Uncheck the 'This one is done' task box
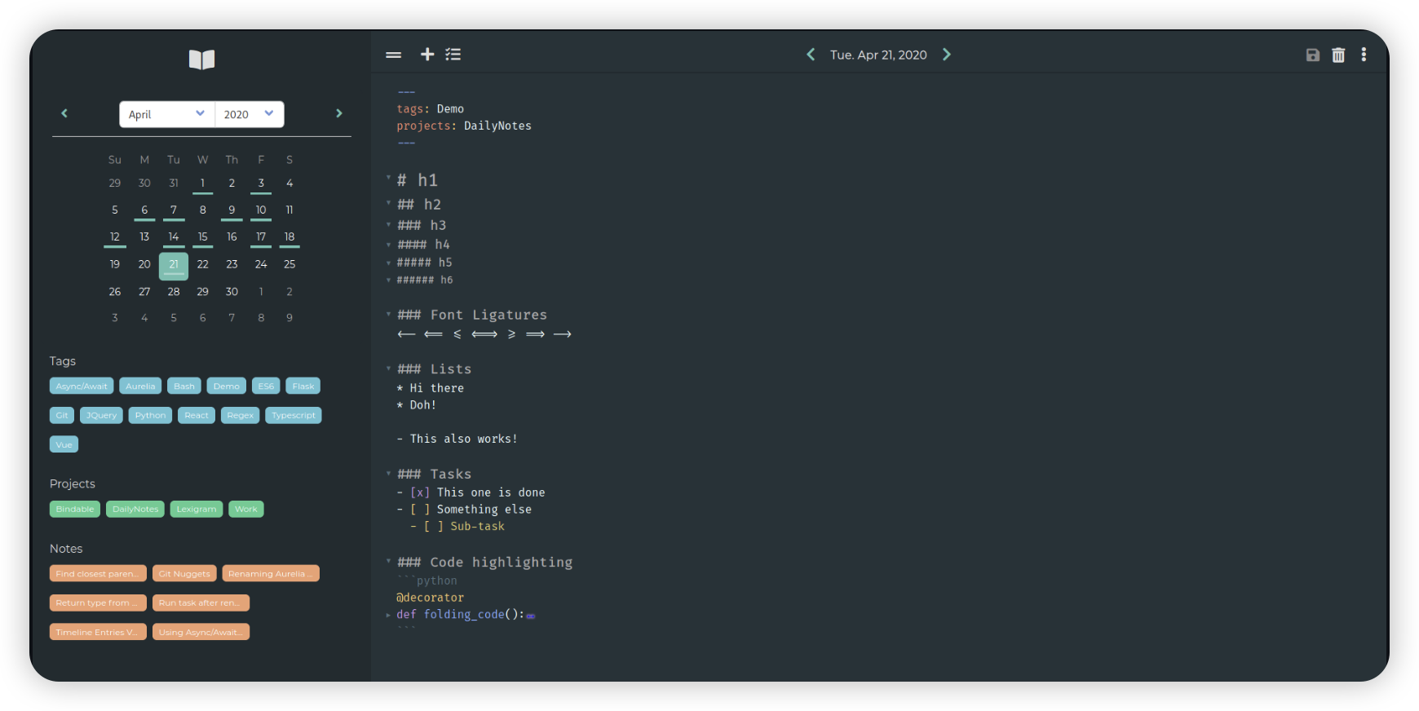 pos(420,492)
